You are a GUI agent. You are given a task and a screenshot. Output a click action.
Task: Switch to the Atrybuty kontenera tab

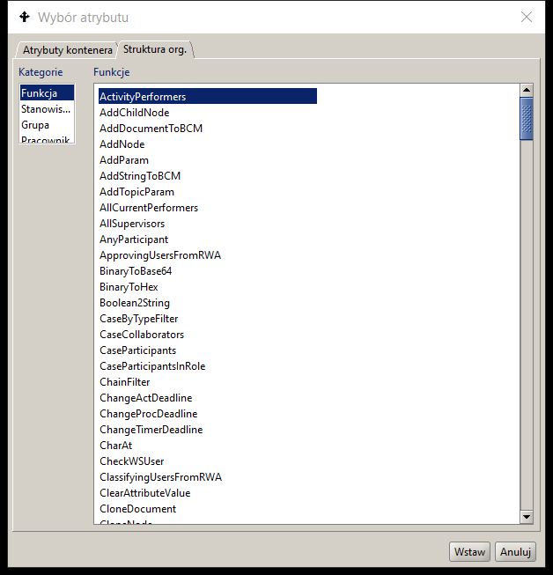click(67, 50)
